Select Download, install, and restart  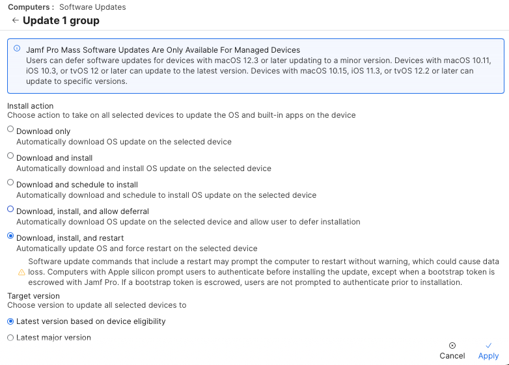[10, 236]
